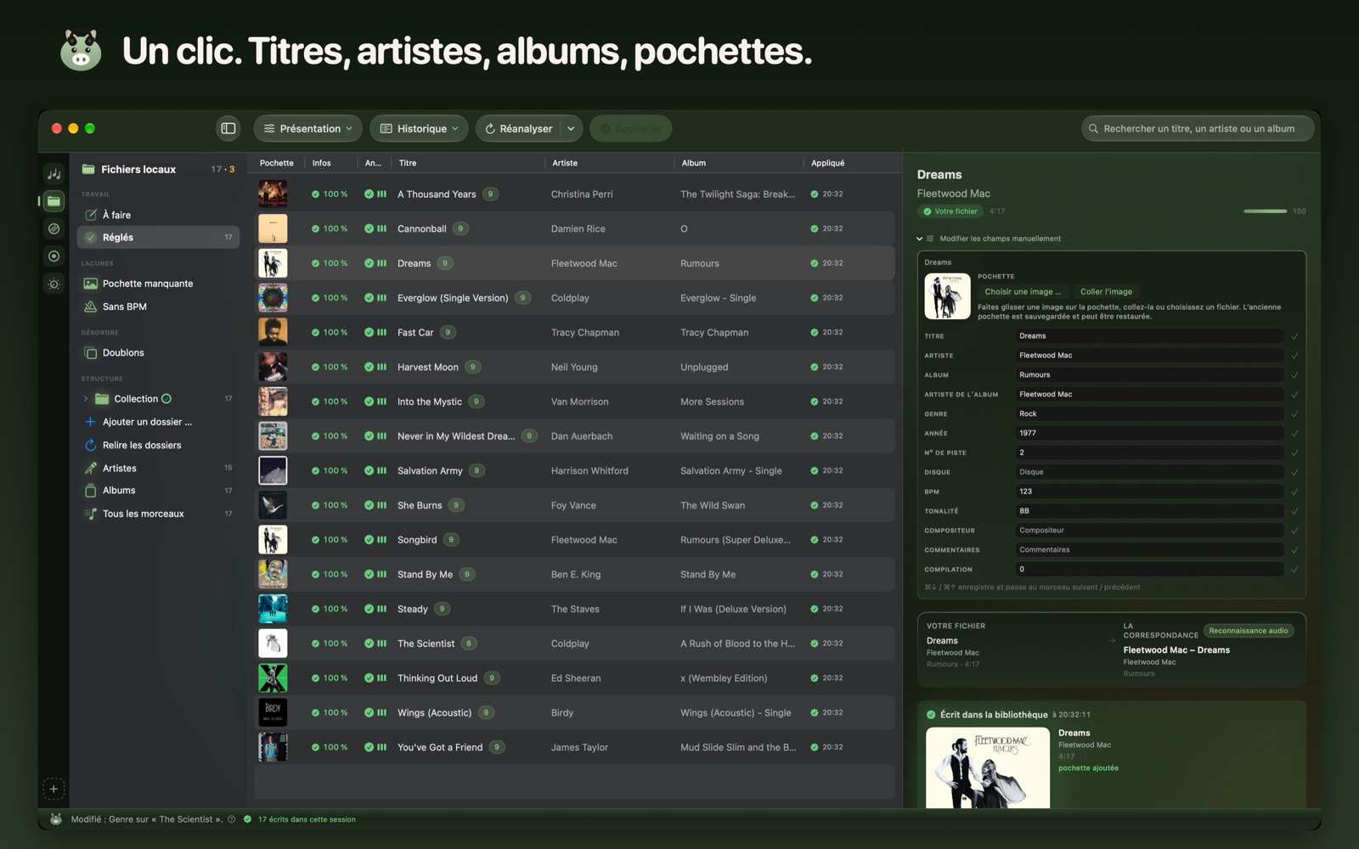Click the Fast Car album cover thumbnail
Screen dimensions: 1359x849
click(x=273, y=332)
